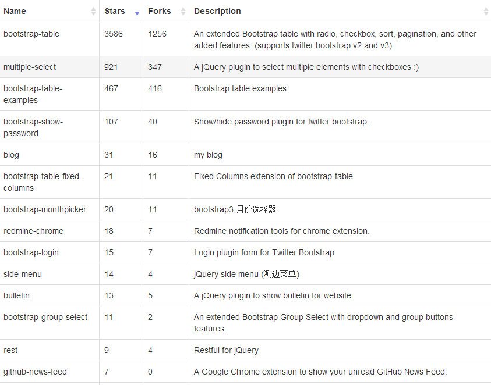Click bootstrap-show-password name cell
This screenshot has height=385, width=491.
pyautogui.click(x=50, y=127)
